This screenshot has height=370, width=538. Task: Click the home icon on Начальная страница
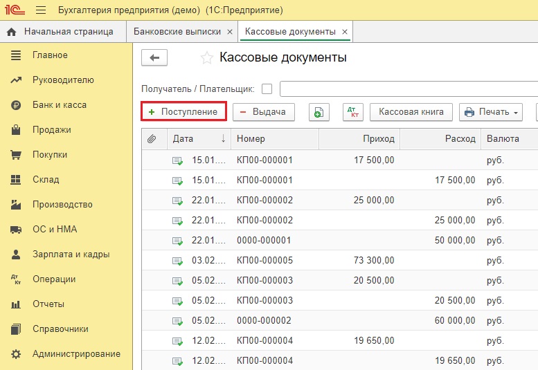[11, 32]
